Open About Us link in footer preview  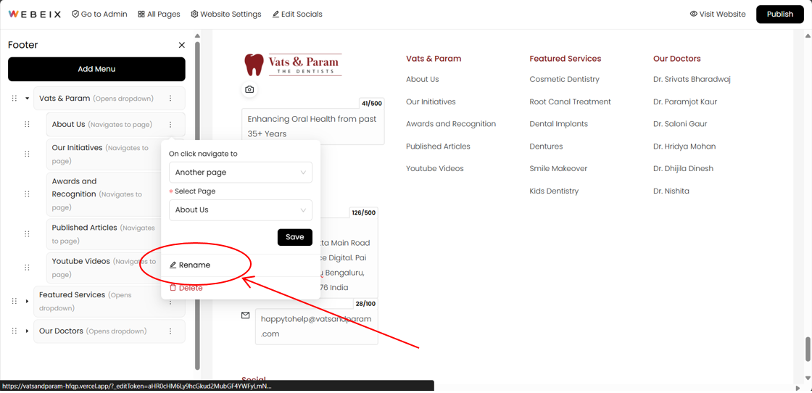click(x=423, y=79)
